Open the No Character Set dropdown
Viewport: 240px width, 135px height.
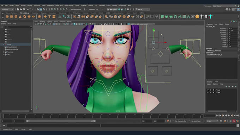pos(181,121)
